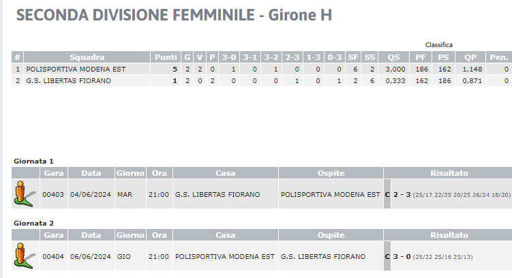512x278 pixels.
Task: Click the Squadra column header
Action: (87, 57)
